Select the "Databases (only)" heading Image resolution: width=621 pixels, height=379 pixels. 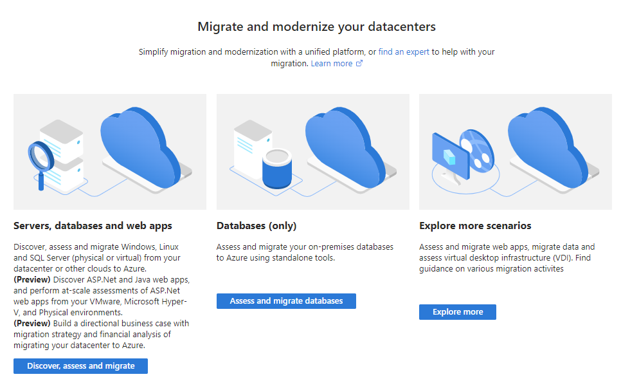[x=256, y=226]
